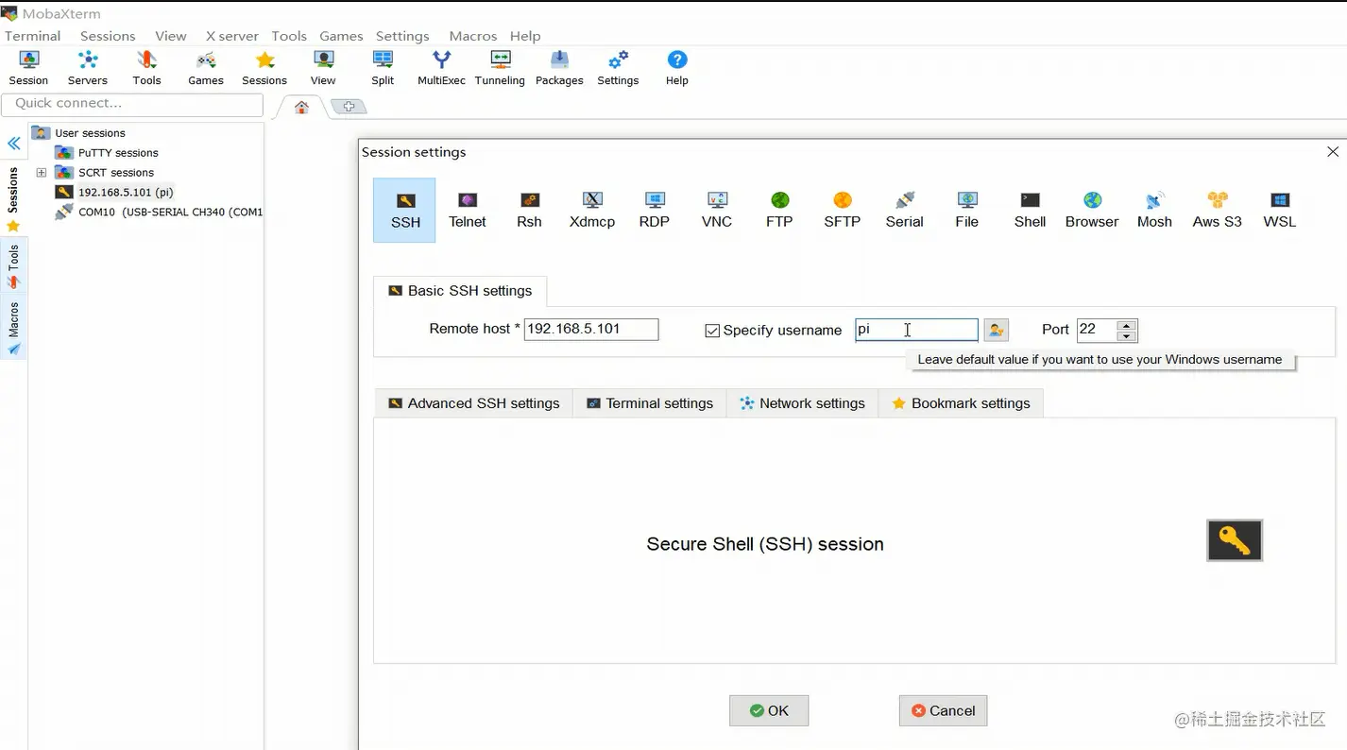Image resolution: width=1347 pixels, height=750 pixels.
Task: Expand the SCRT sessions tree node
Action: [42, 173]
